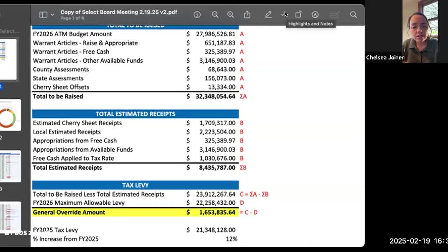The image size is (448, 252).
Task: Open the search field magnifier
Action: point(353,15)
